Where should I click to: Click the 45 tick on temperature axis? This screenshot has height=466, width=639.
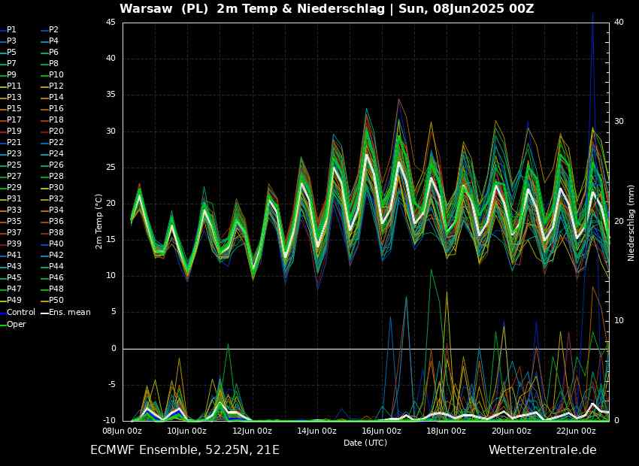tap(111, 22)
